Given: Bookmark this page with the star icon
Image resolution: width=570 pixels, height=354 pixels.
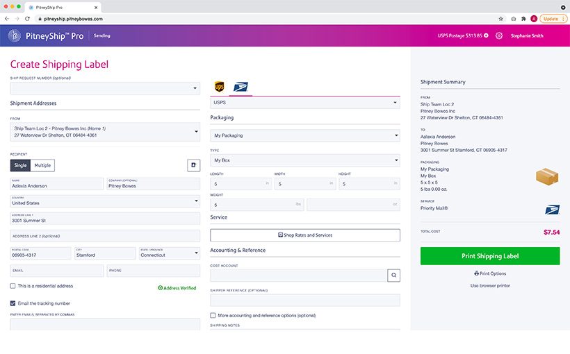Looking at the screenshot, I should (x=500, y=19).
